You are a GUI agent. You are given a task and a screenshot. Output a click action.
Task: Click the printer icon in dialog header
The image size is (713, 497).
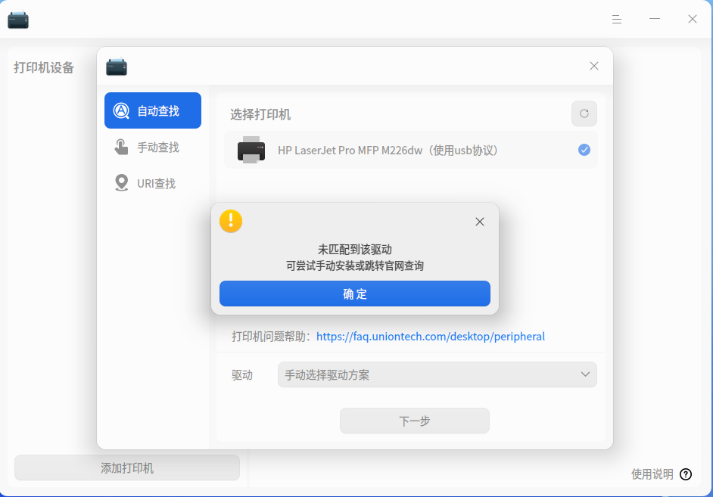tap(117, 67)
